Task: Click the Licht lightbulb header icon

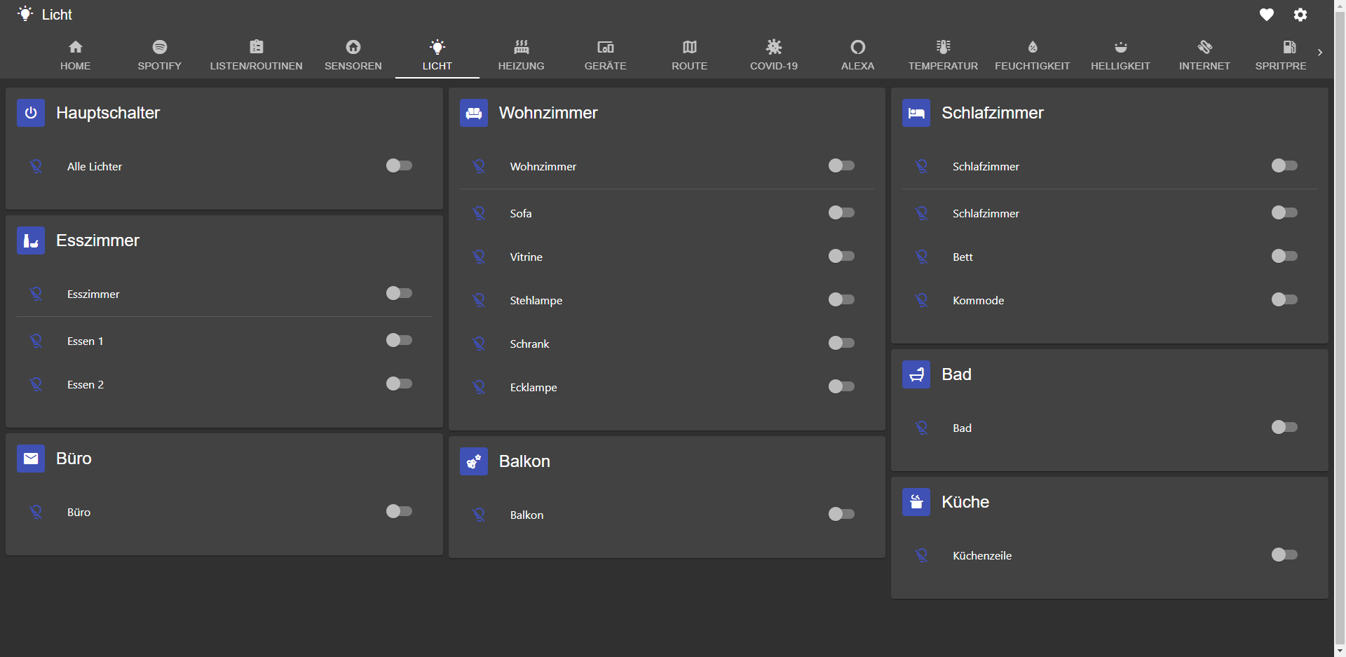Action: [x=25, y=14]
